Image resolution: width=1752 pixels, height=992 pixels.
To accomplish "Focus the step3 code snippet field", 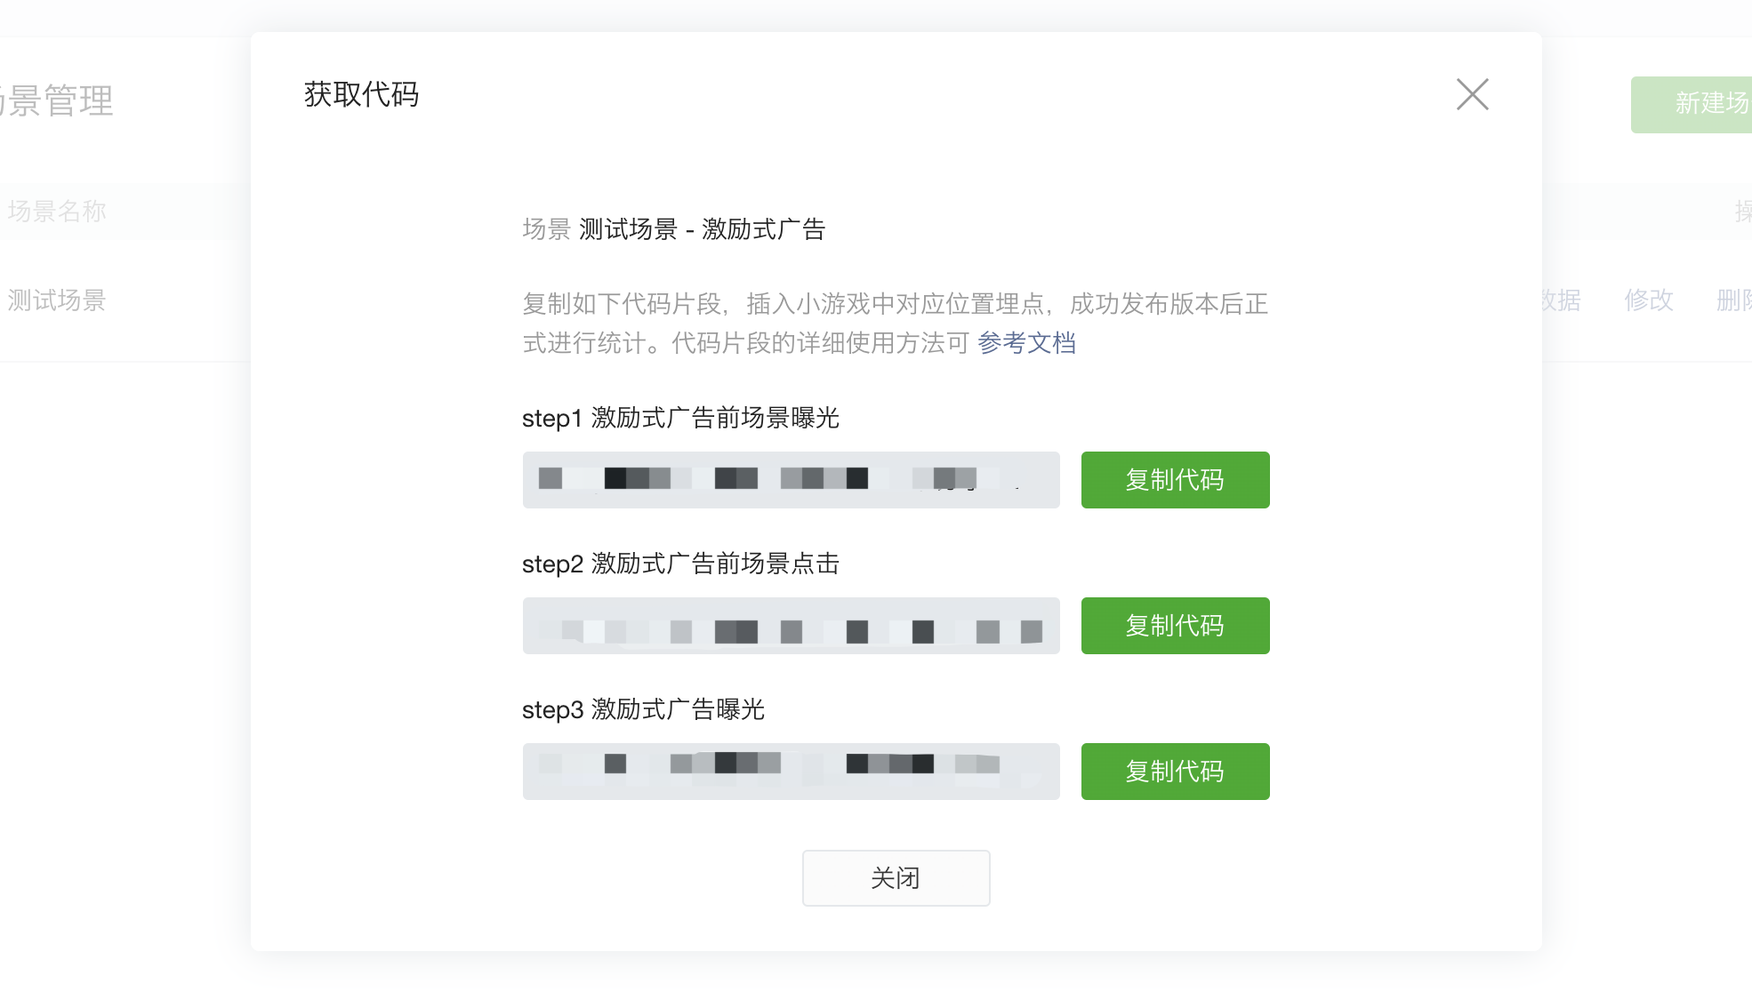I will 791,772.
